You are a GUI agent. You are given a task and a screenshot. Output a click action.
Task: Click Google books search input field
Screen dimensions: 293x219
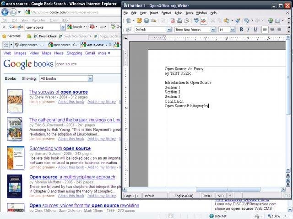[x=88, y=64]
